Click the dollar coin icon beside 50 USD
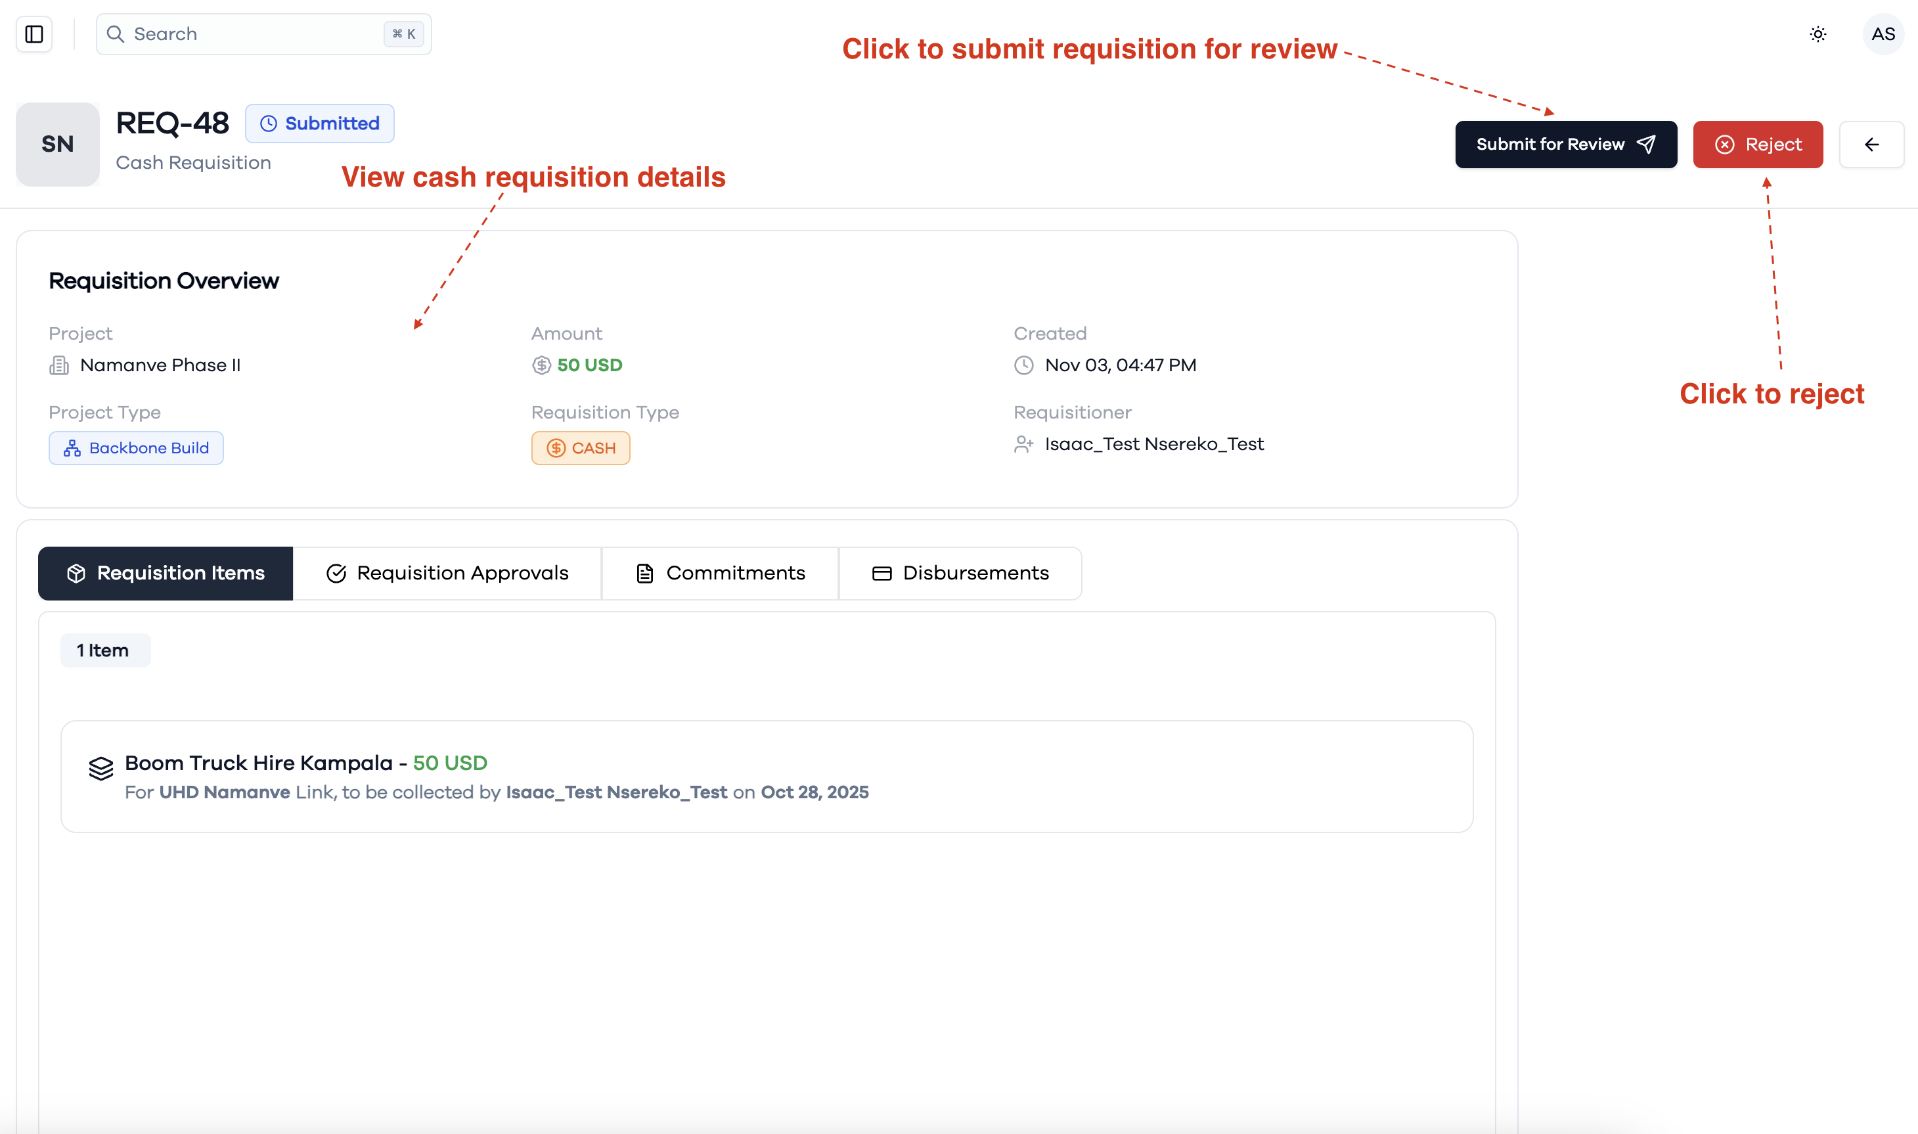Viewport: 1918px width, 1134px height. [x=541, y=365]
